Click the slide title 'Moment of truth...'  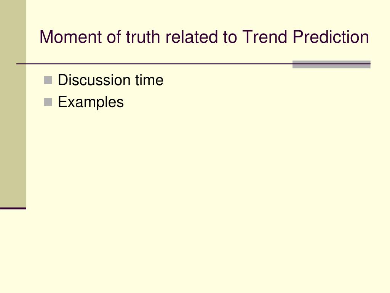[x=204, y=37]
